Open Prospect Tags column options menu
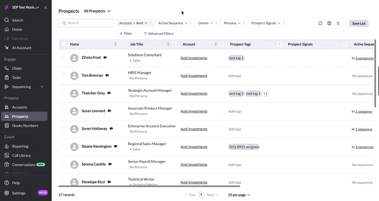The width and height of the screenshot is (379, 201). (280, 44)
